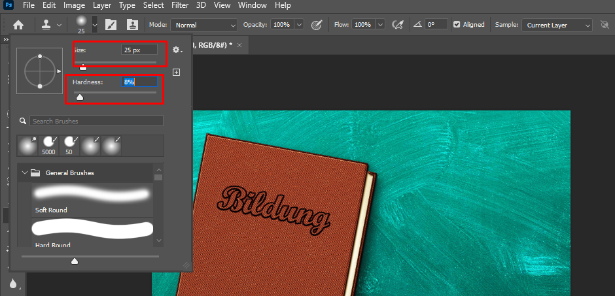Viewport: 615px width, 296px height.
Task: Open the Opacity slider dropdown arrow
Action: click(x=299, y=25)
